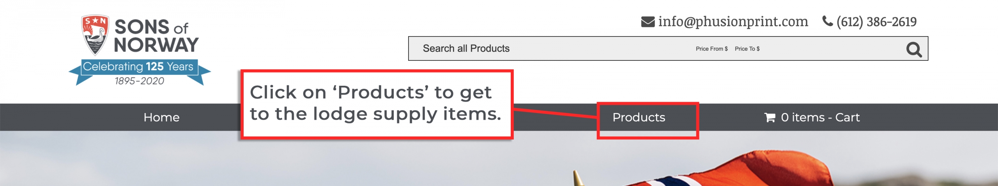998x186 pixels.
Task: Open the info@phusionprint.com email link
Action: pyautogui.click(x=733, y=21)
